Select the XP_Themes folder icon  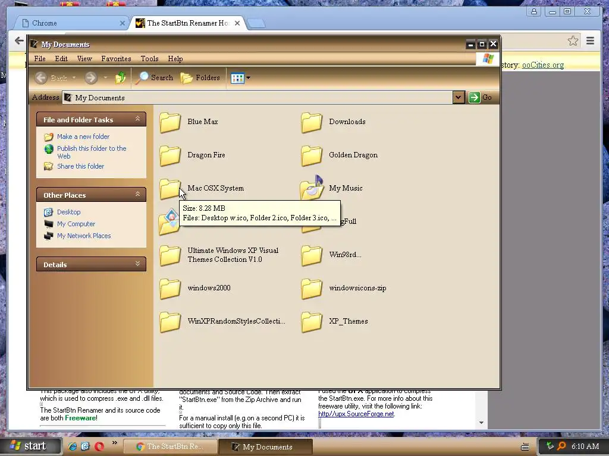pos(312,321)
